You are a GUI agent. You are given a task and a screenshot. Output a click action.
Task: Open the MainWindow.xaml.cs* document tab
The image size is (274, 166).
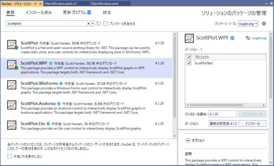(65, 3)
